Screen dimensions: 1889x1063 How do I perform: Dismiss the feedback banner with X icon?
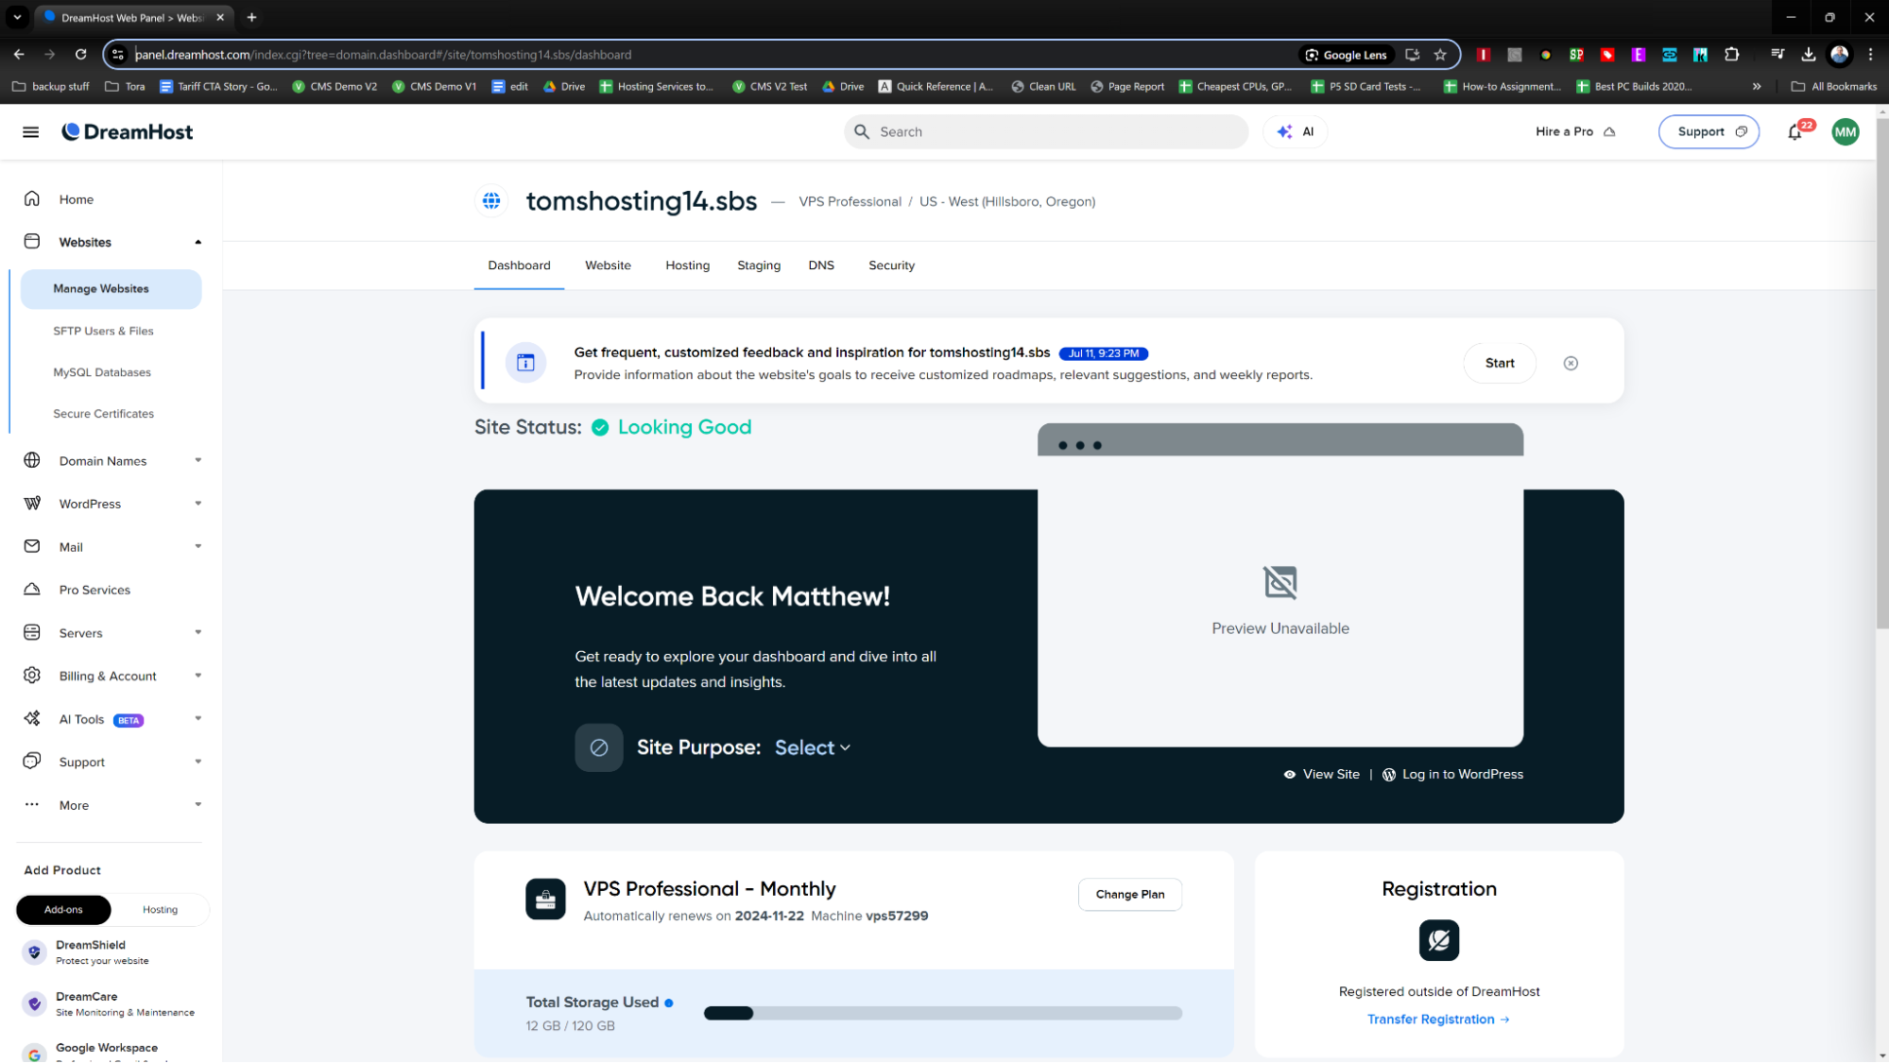pyautogui.click(x=1571, y=364)
